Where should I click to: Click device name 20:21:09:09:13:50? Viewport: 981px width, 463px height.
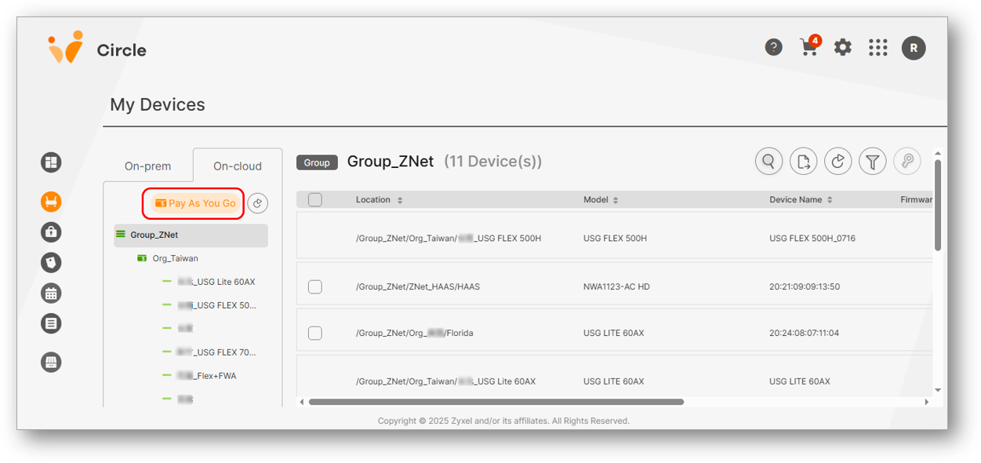805,287
